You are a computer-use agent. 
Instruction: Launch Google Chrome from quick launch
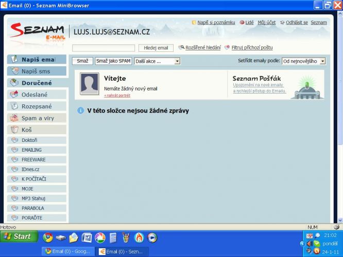(48, 237)
